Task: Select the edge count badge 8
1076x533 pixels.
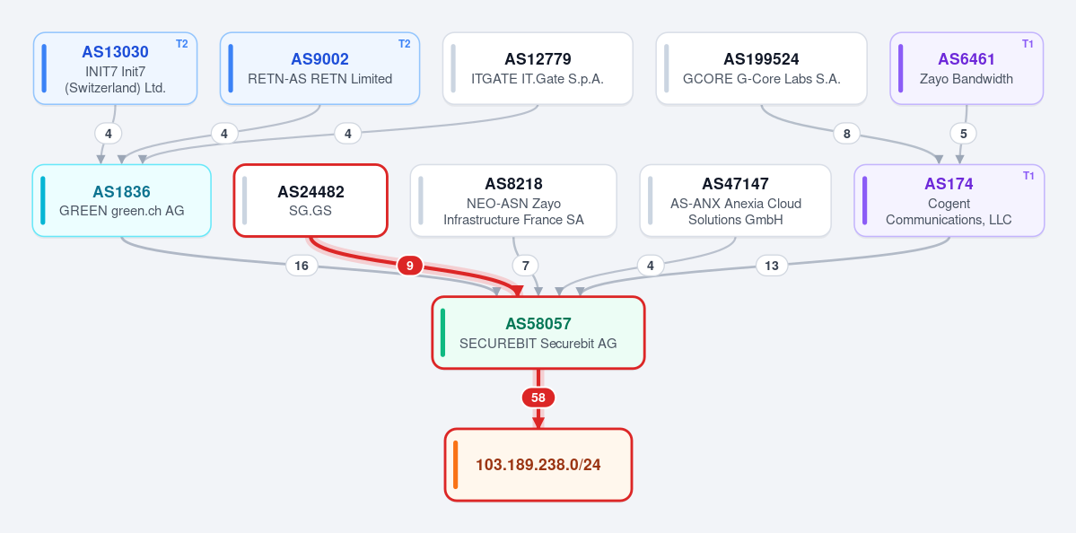Action: pos(847,134)
